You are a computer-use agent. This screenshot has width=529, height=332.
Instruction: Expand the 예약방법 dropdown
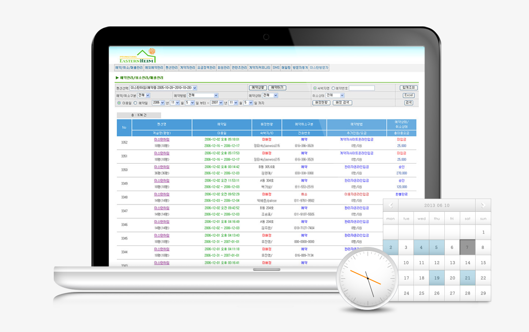coord(216,95)
